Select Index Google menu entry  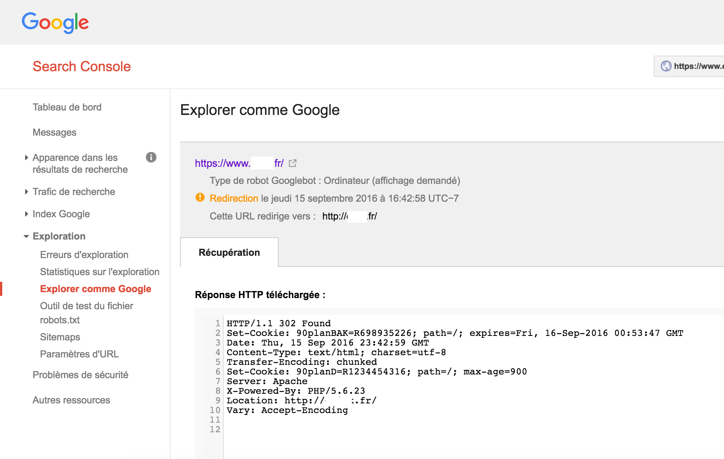coord(61,214)
